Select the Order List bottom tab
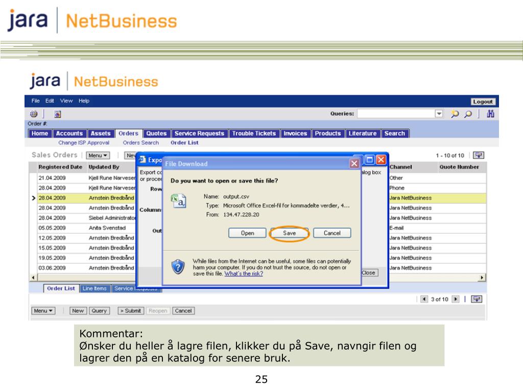Screen dimensions: 523x392 click(61, 288)
